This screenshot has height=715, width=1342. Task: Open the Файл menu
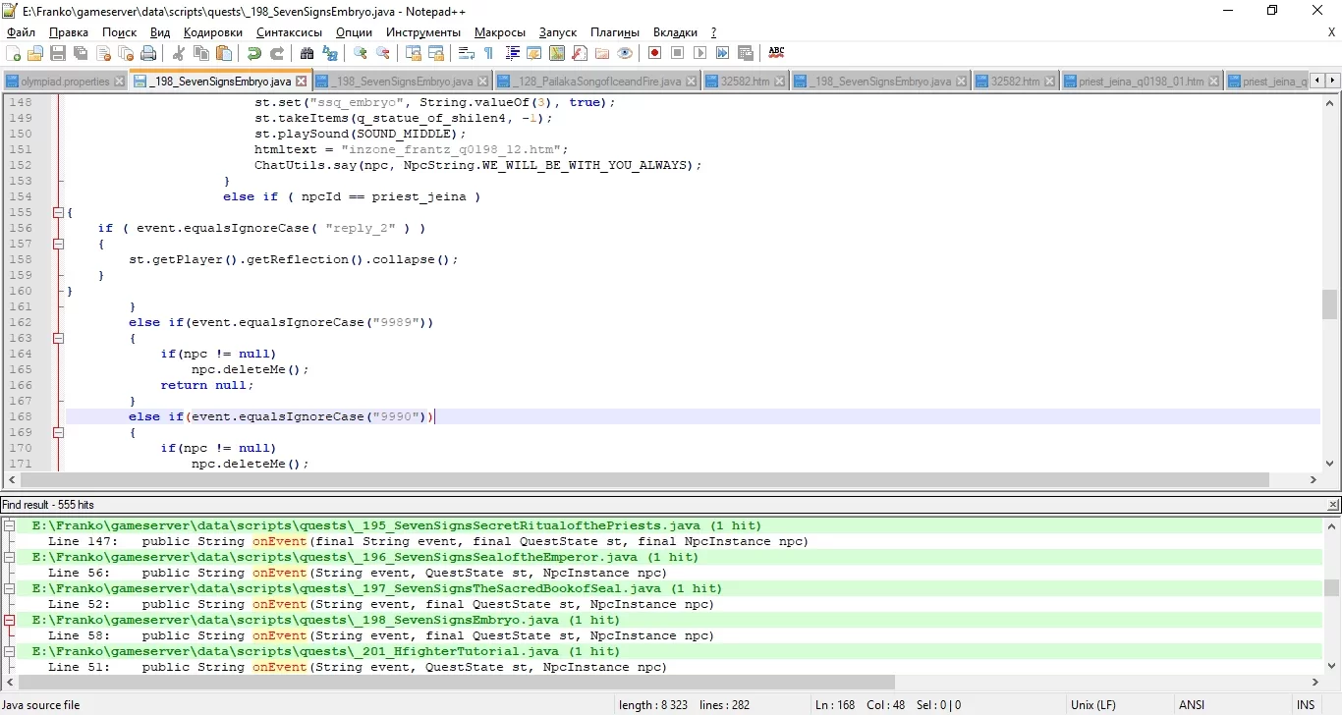(21, 32)
